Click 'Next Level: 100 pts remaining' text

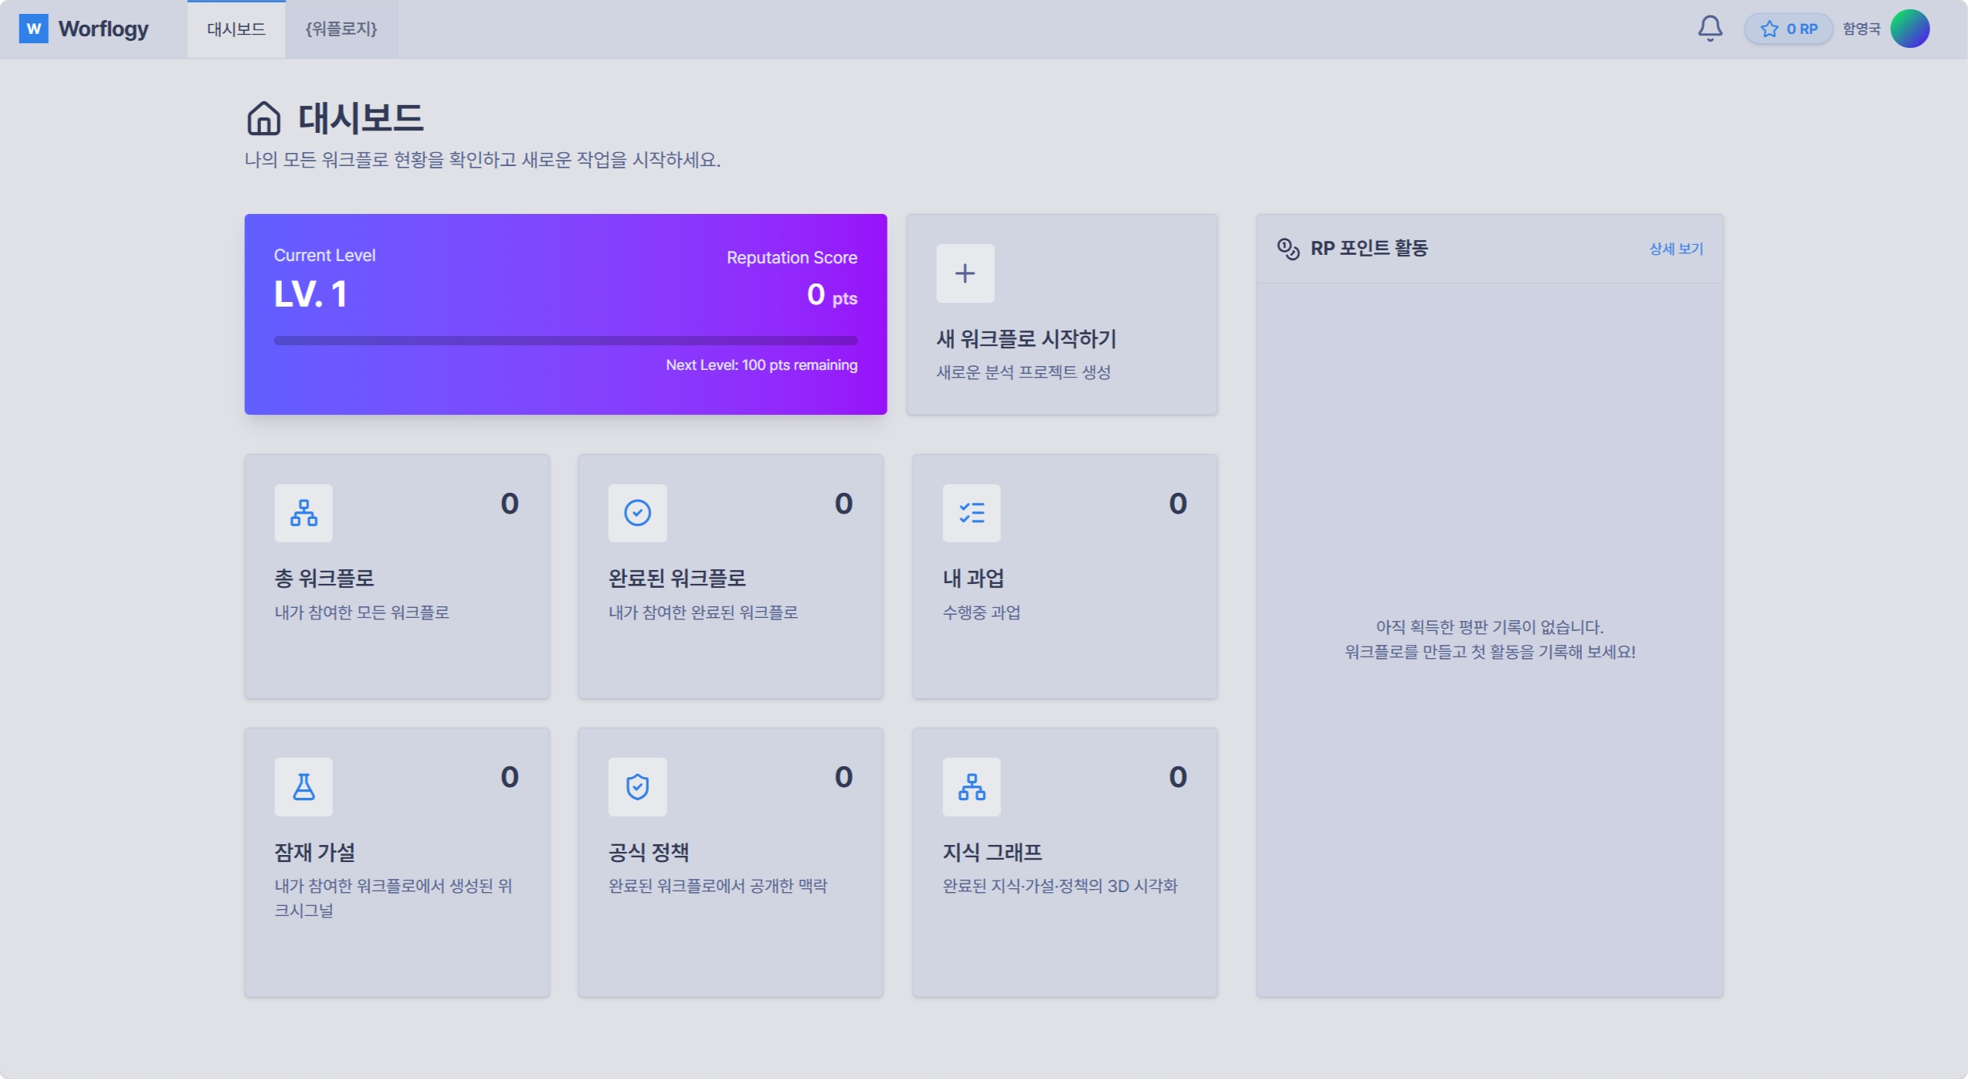tap(762, 365)
